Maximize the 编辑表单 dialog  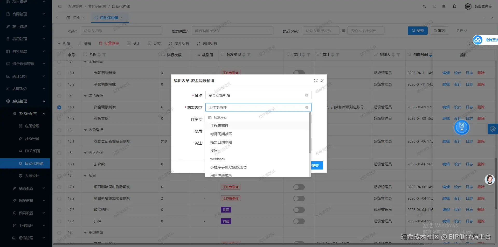click(316, 81)
